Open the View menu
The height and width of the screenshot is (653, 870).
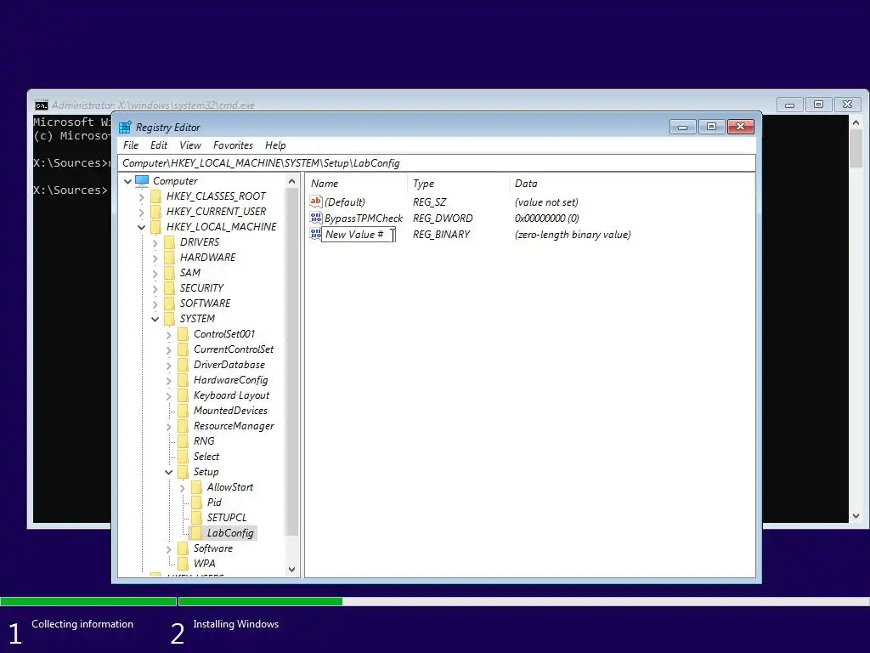(x=190, y=145)
